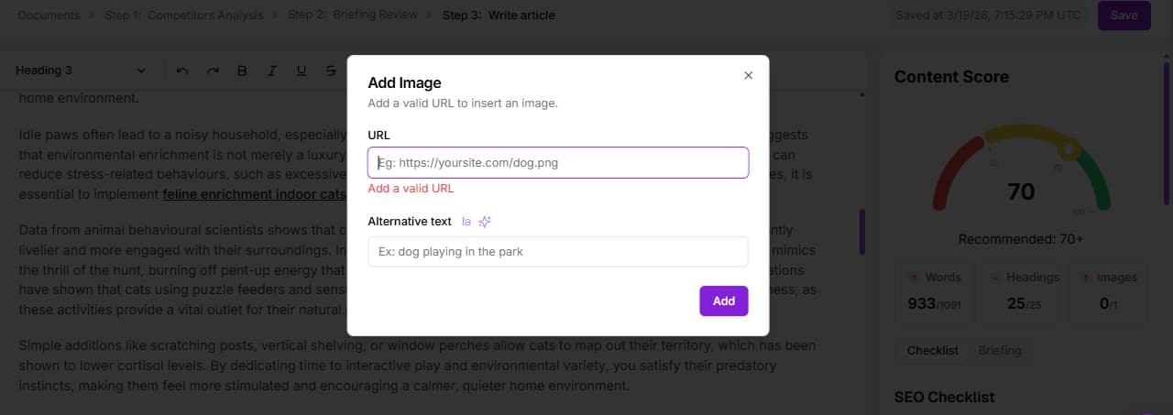
Task: Click the Save button
Action: pyautogui.click(x=1124, y=15)
